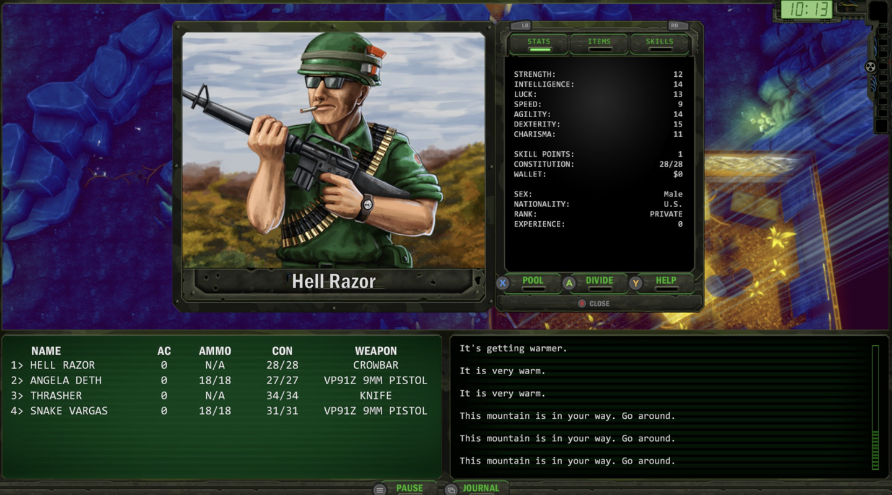Click the yellow Y controller icon beside Help
892x495 pixels.
[x=635, y=283]
